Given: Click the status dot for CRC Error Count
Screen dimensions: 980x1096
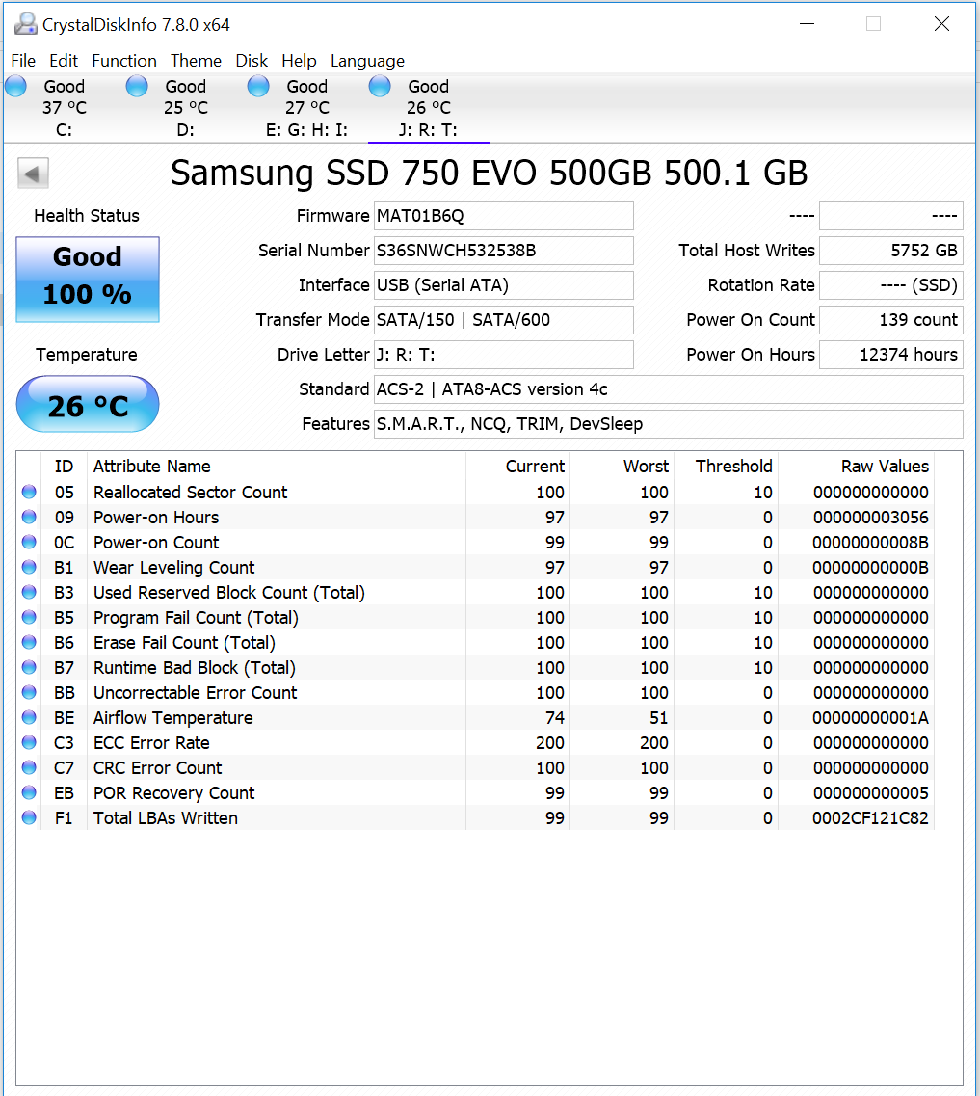Looking at the screenshot, I should click(29, 767).
